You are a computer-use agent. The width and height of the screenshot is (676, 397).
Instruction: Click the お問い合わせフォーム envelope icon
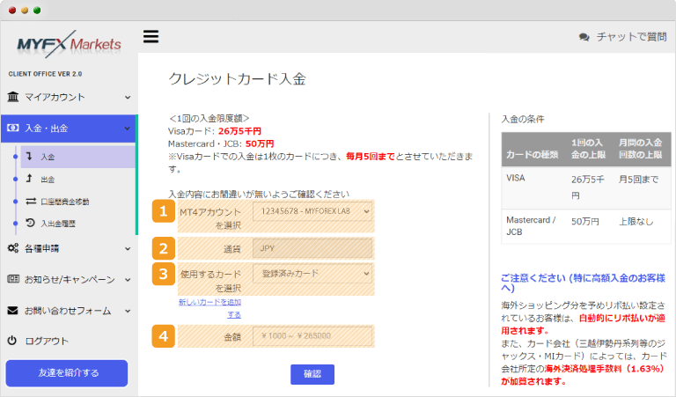pos(13,311)
